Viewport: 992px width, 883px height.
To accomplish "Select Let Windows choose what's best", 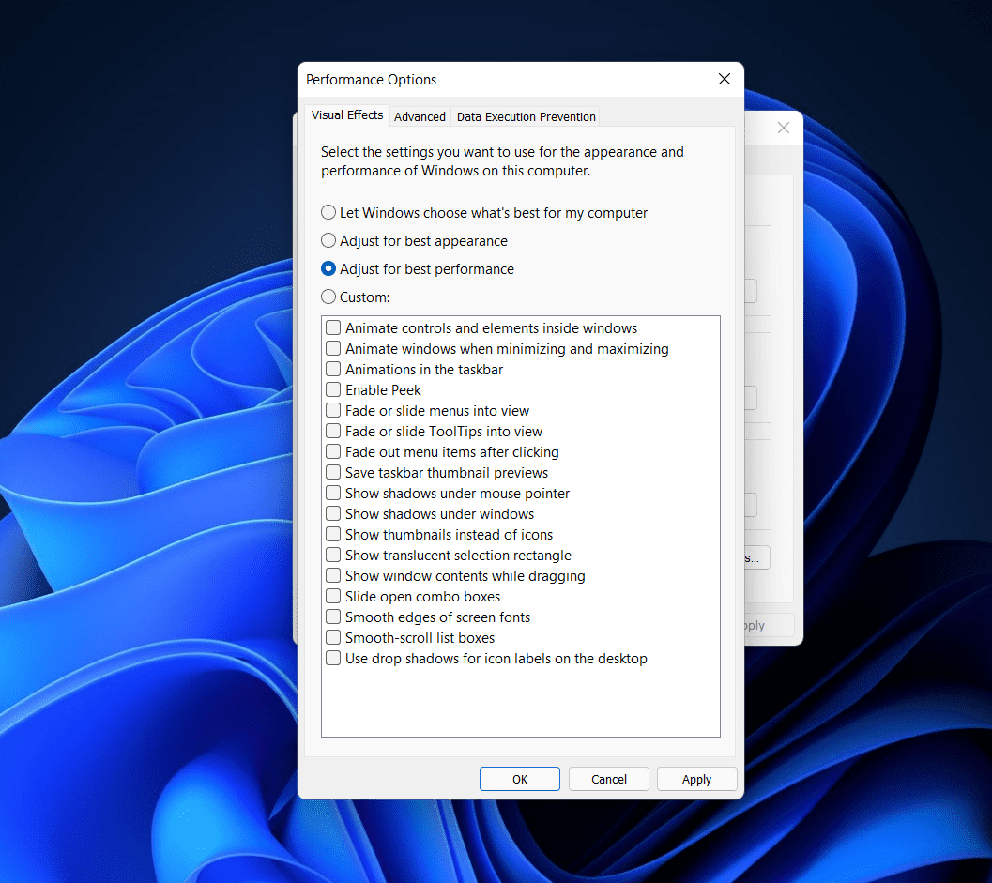I will tap(328, 213).
